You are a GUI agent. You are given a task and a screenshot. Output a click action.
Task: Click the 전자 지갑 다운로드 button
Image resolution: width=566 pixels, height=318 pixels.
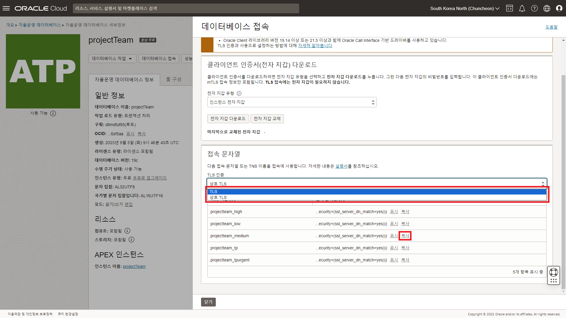(228, 119)
